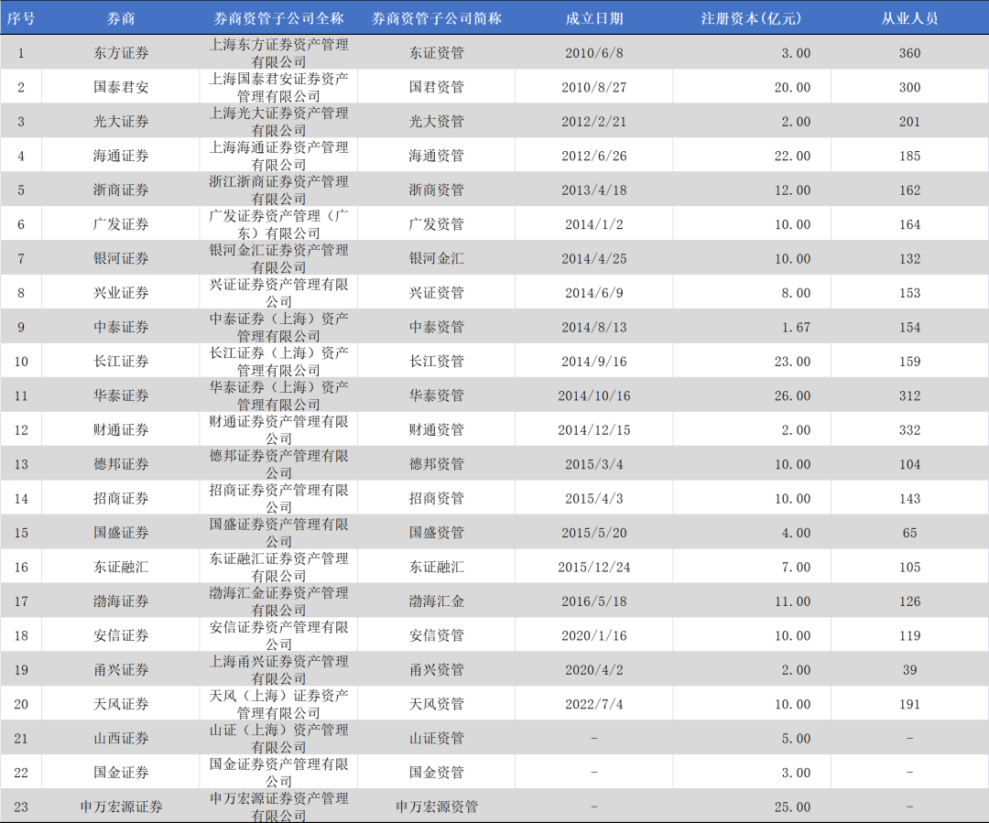Select the 券商资管子公司简称 header cell
The height and width of the screenshot is (823, 989).
(437, 18)
